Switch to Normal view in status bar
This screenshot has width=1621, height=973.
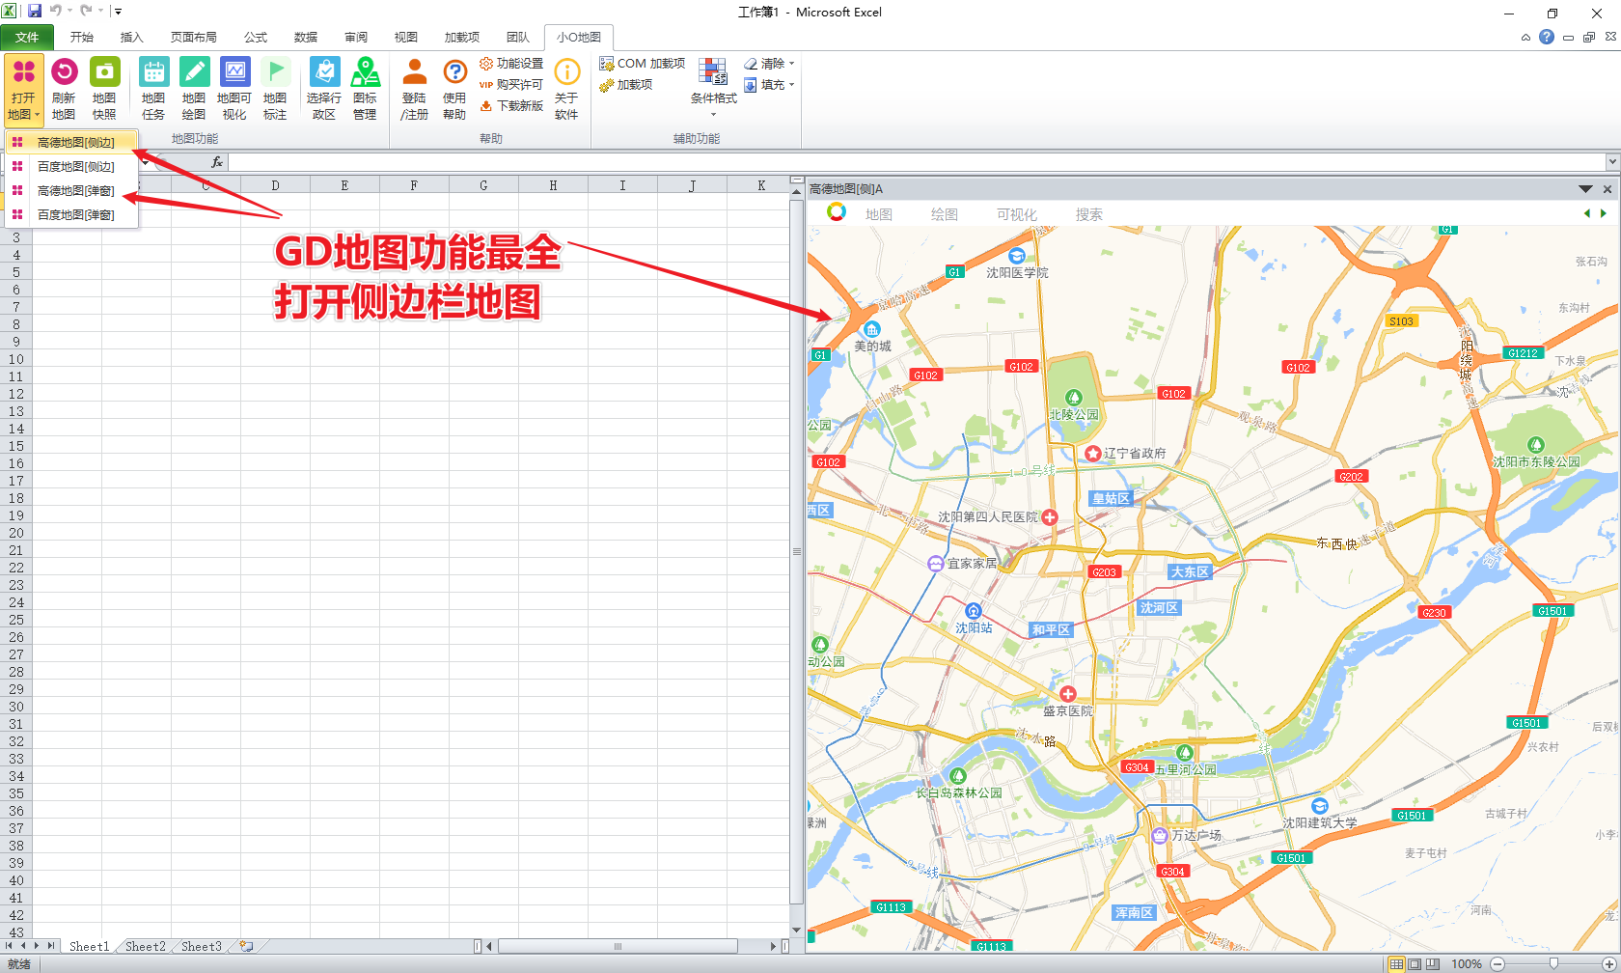(x=1396, y=963)
